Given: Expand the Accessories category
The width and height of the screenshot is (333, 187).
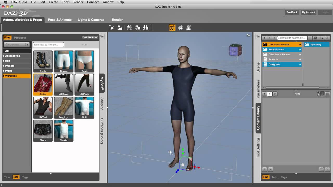Looking at the screenshot, I should pos(17,56).
